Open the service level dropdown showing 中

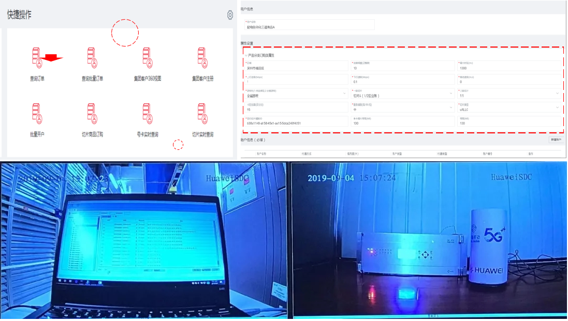tap(402, 110)
